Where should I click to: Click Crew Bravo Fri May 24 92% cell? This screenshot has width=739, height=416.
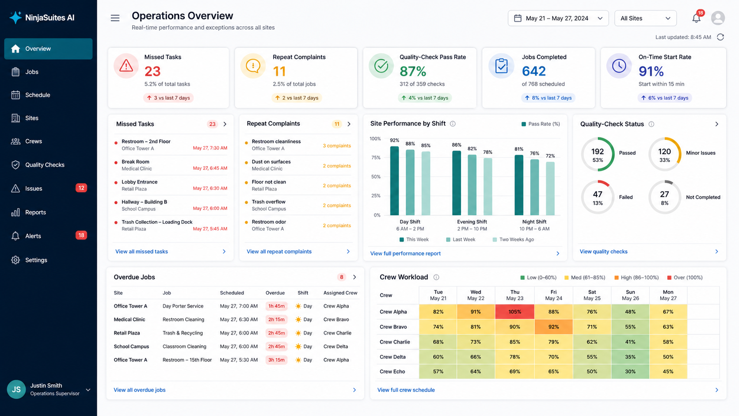[554, 327]
